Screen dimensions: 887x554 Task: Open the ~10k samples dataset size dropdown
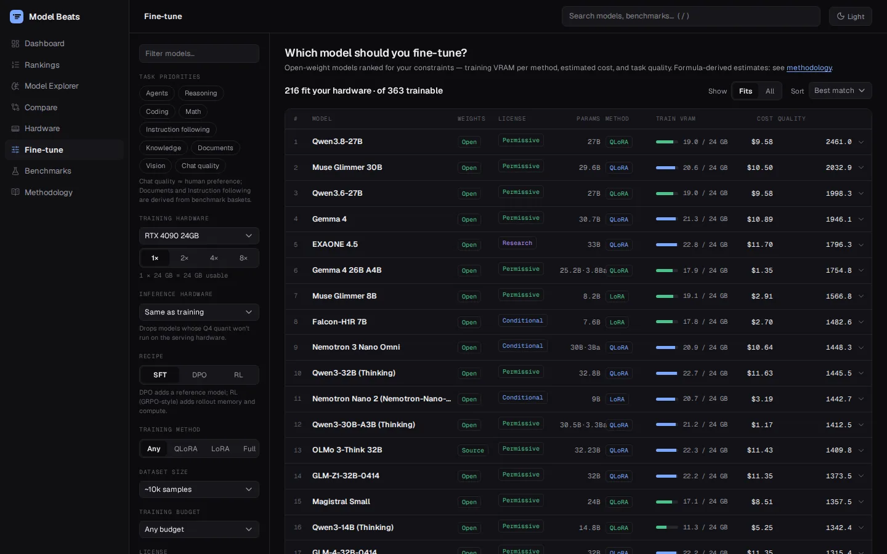199,489
